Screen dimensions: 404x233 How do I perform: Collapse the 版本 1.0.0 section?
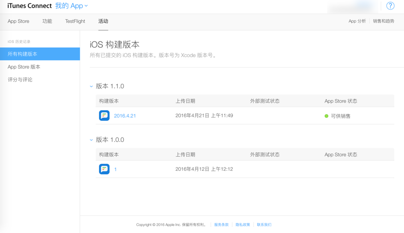pos(91,140)
